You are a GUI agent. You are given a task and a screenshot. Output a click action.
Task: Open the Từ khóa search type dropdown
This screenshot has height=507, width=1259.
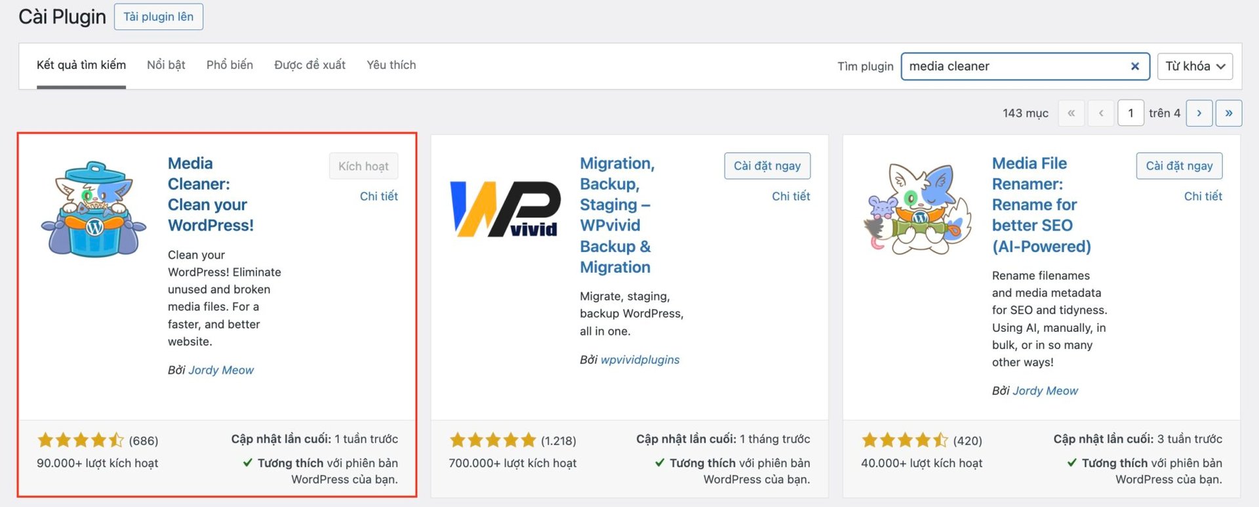(1194, 66)
